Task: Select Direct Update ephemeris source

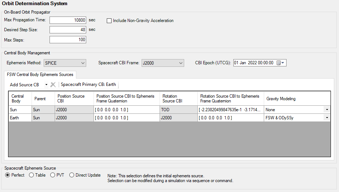Action: (72, 175)
